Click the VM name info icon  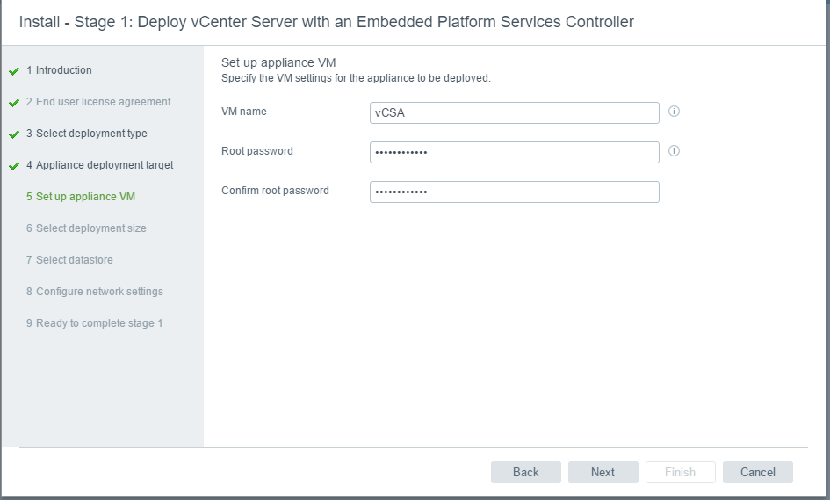click(x=674, y=112)
